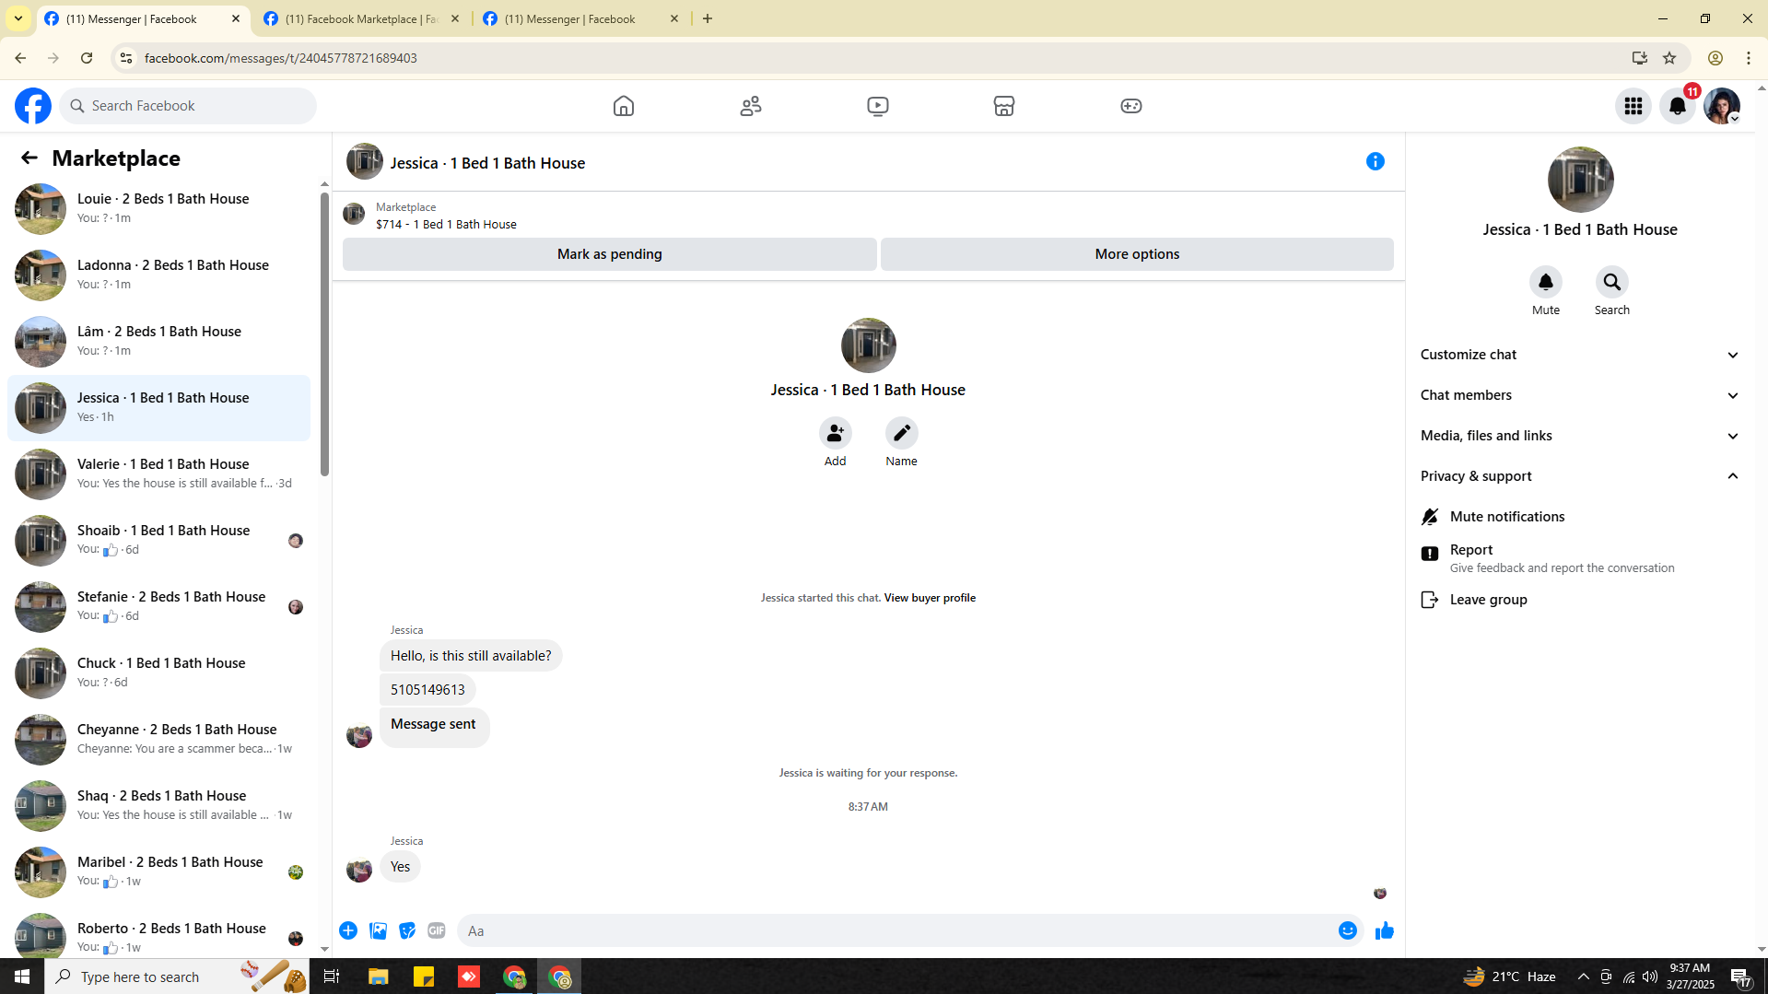Open the Facebook Home icon
1768x994 pixels.
[x=624, y=106]
